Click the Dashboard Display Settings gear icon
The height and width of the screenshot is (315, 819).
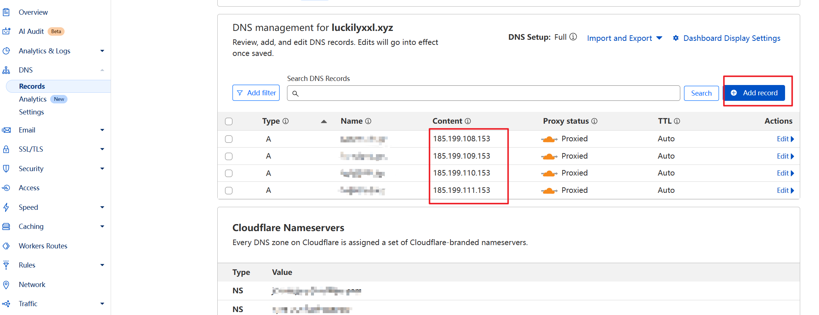676,38
